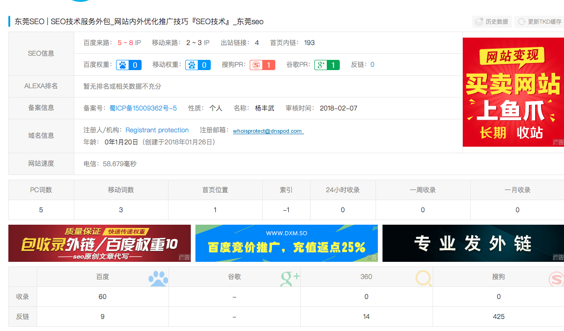This screenshot has height=331, width=564.
Task: Click the 360 magnifier icon in header
Action: (423, 279)
